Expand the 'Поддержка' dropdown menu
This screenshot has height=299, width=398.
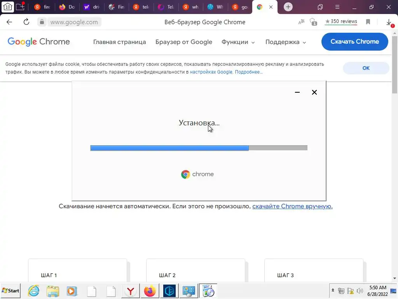click(x=286, y=42)
